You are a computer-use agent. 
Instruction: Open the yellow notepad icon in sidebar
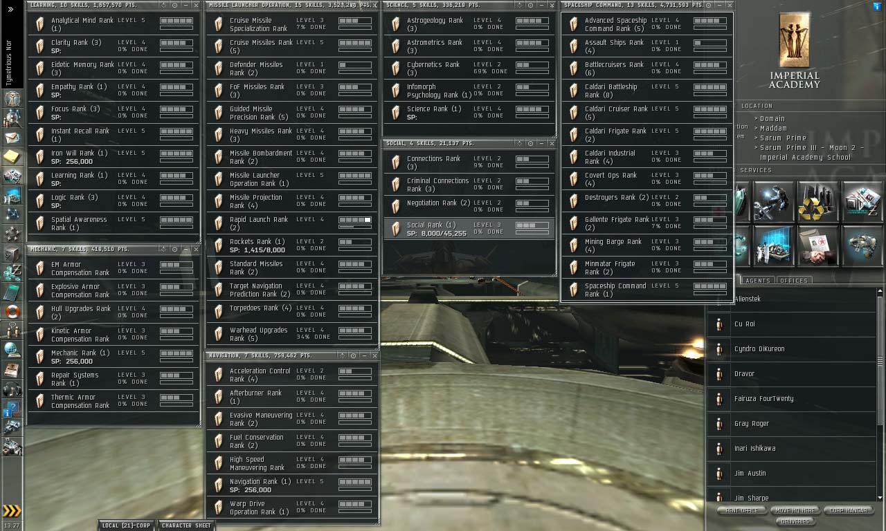coord(12,157)
